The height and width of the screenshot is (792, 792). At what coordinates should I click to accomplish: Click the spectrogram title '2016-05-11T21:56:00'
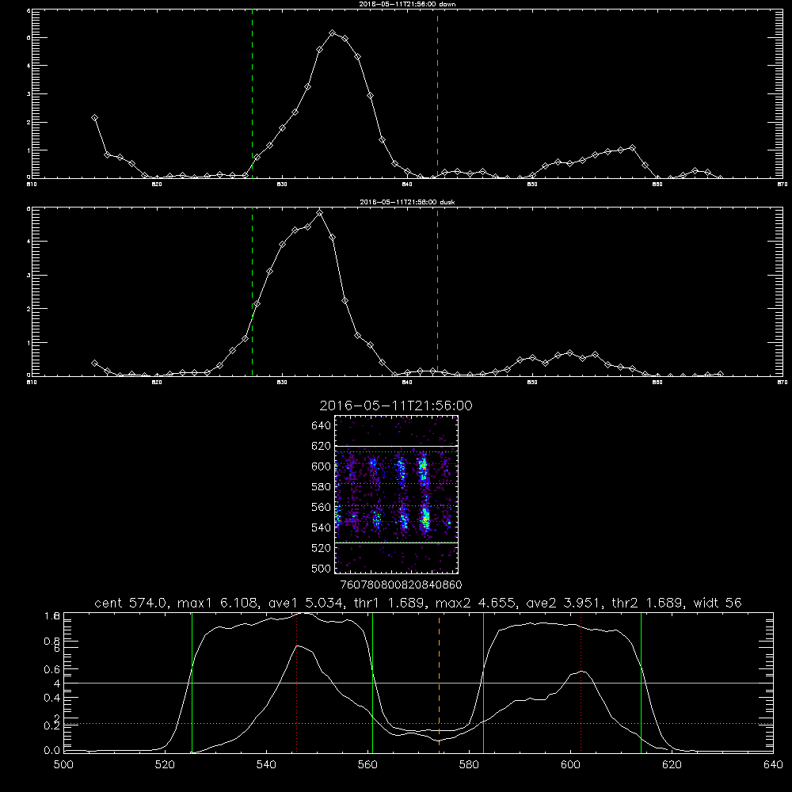click(396, 406)
